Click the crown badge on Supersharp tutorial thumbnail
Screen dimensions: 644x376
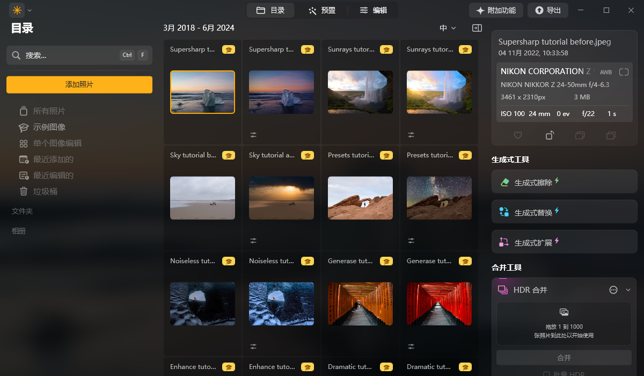229,49
